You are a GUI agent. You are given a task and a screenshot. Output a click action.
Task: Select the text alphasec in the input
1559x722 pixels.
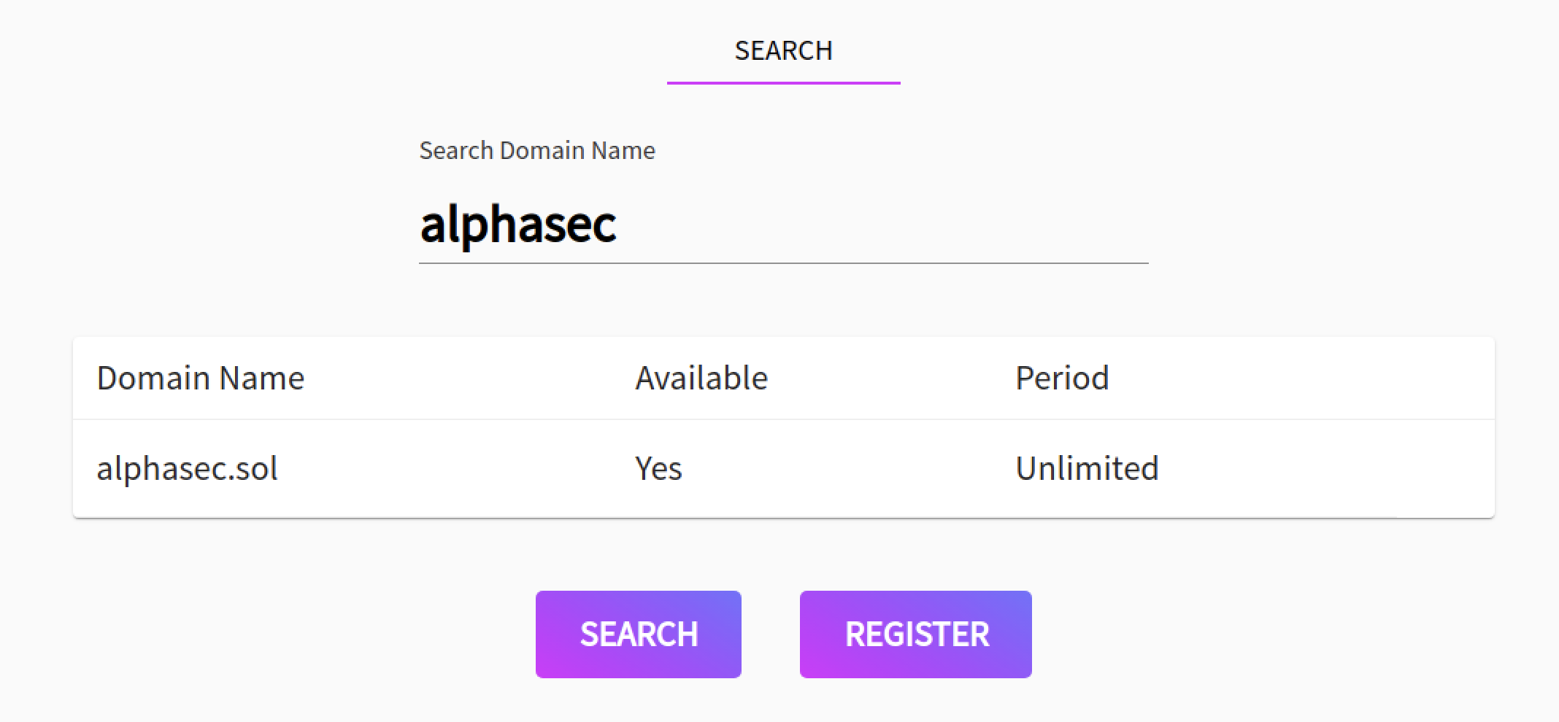coord(518,225)
